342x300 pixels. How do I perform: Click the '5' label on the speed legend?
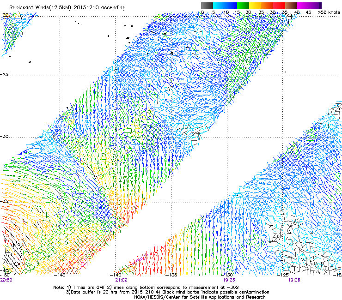(214, 12)
